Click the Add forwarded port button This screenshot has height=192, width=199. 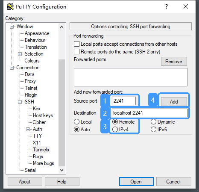(x=174, y=102)
